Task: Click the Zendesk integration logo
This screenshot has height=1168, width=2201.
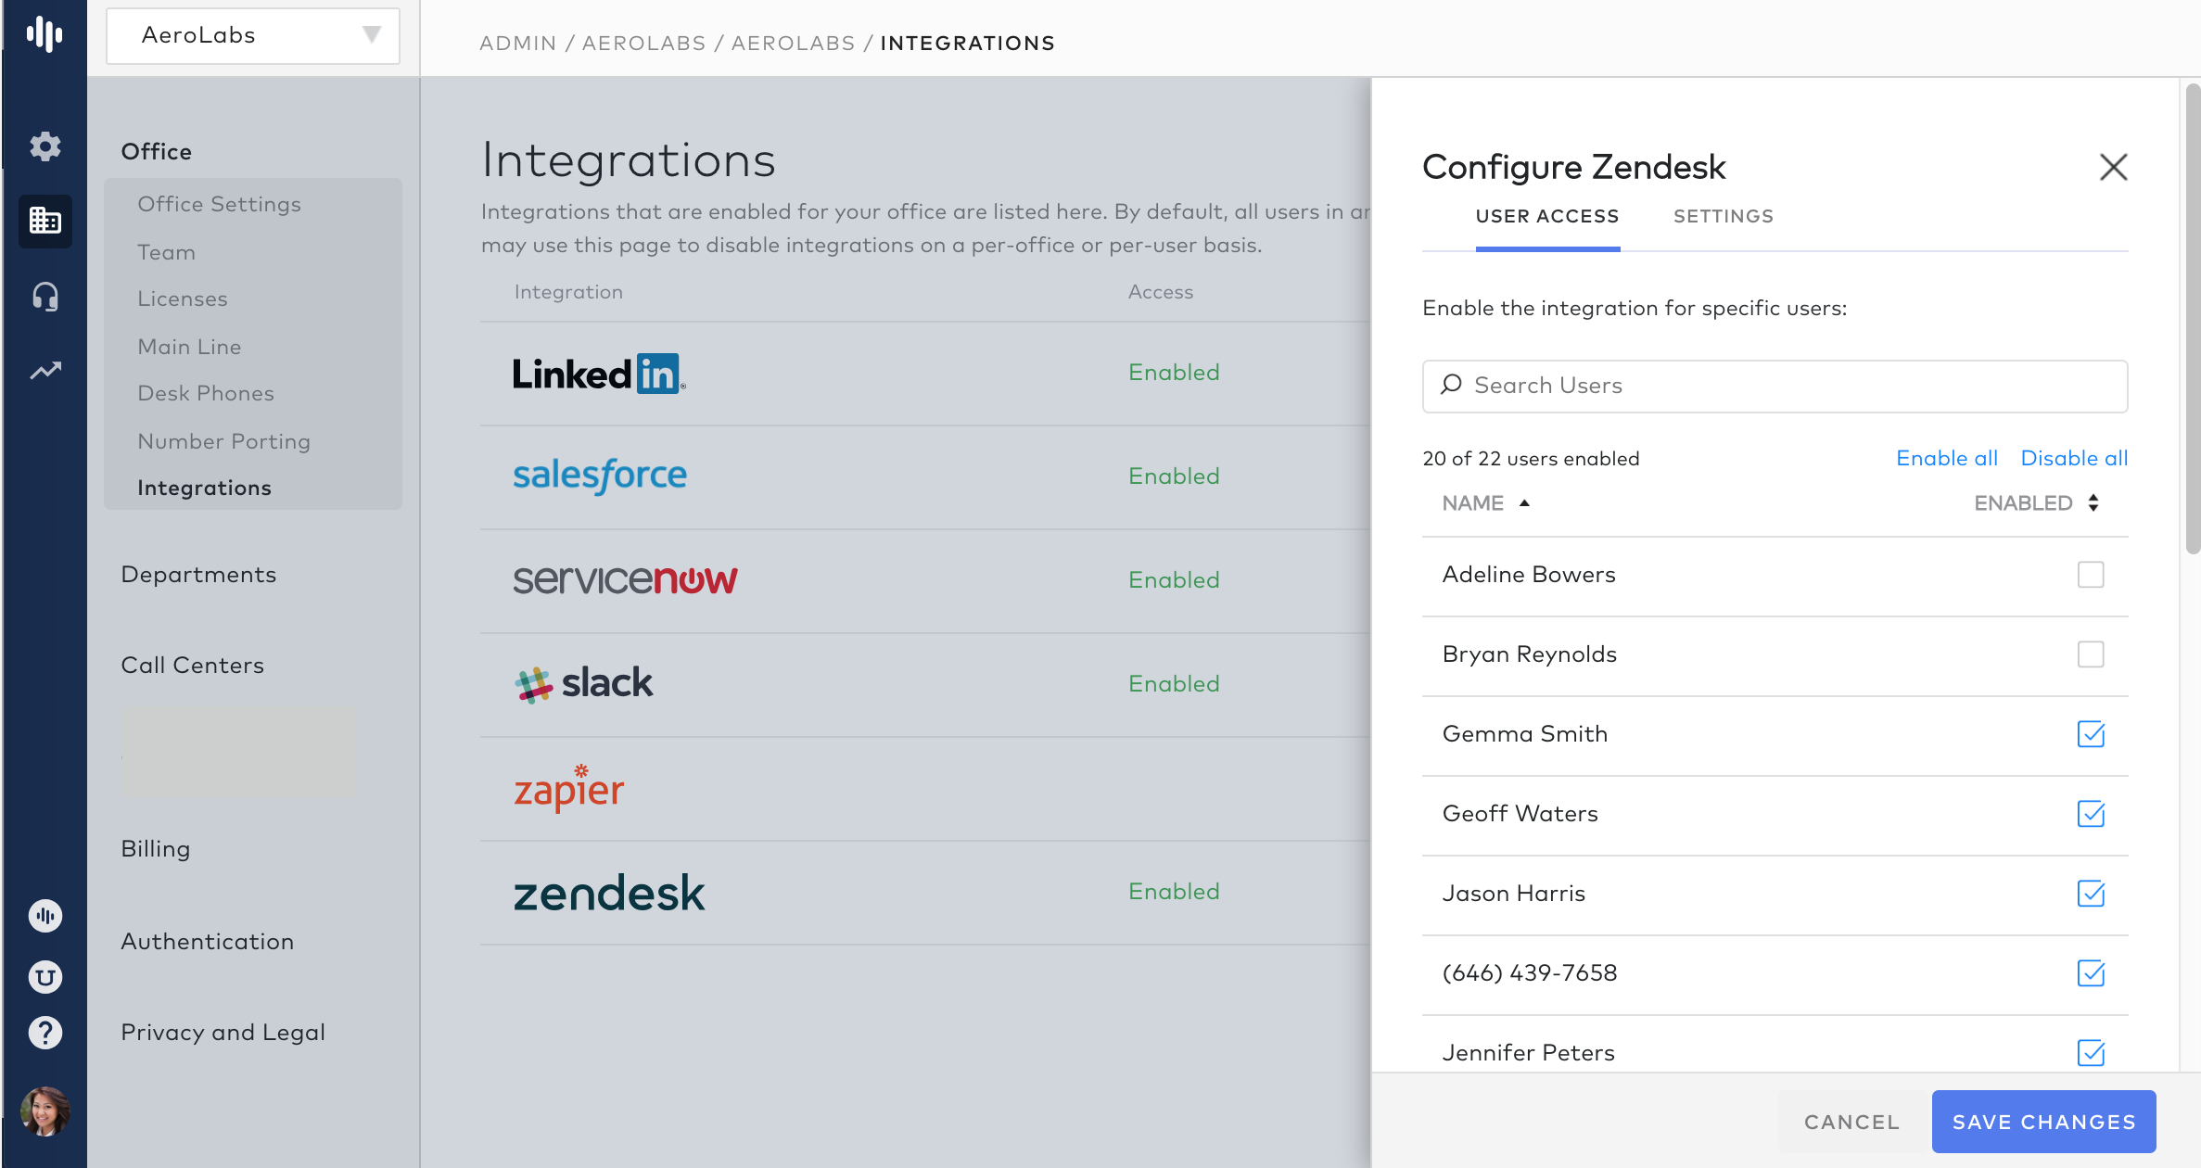Action: click(609, 893)
